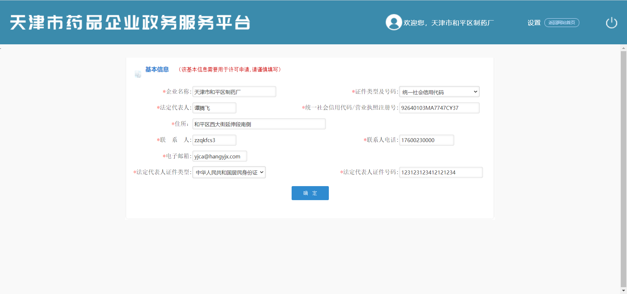
Task: Click the document icon beside 基本信息
Action: tap(138, 74)
